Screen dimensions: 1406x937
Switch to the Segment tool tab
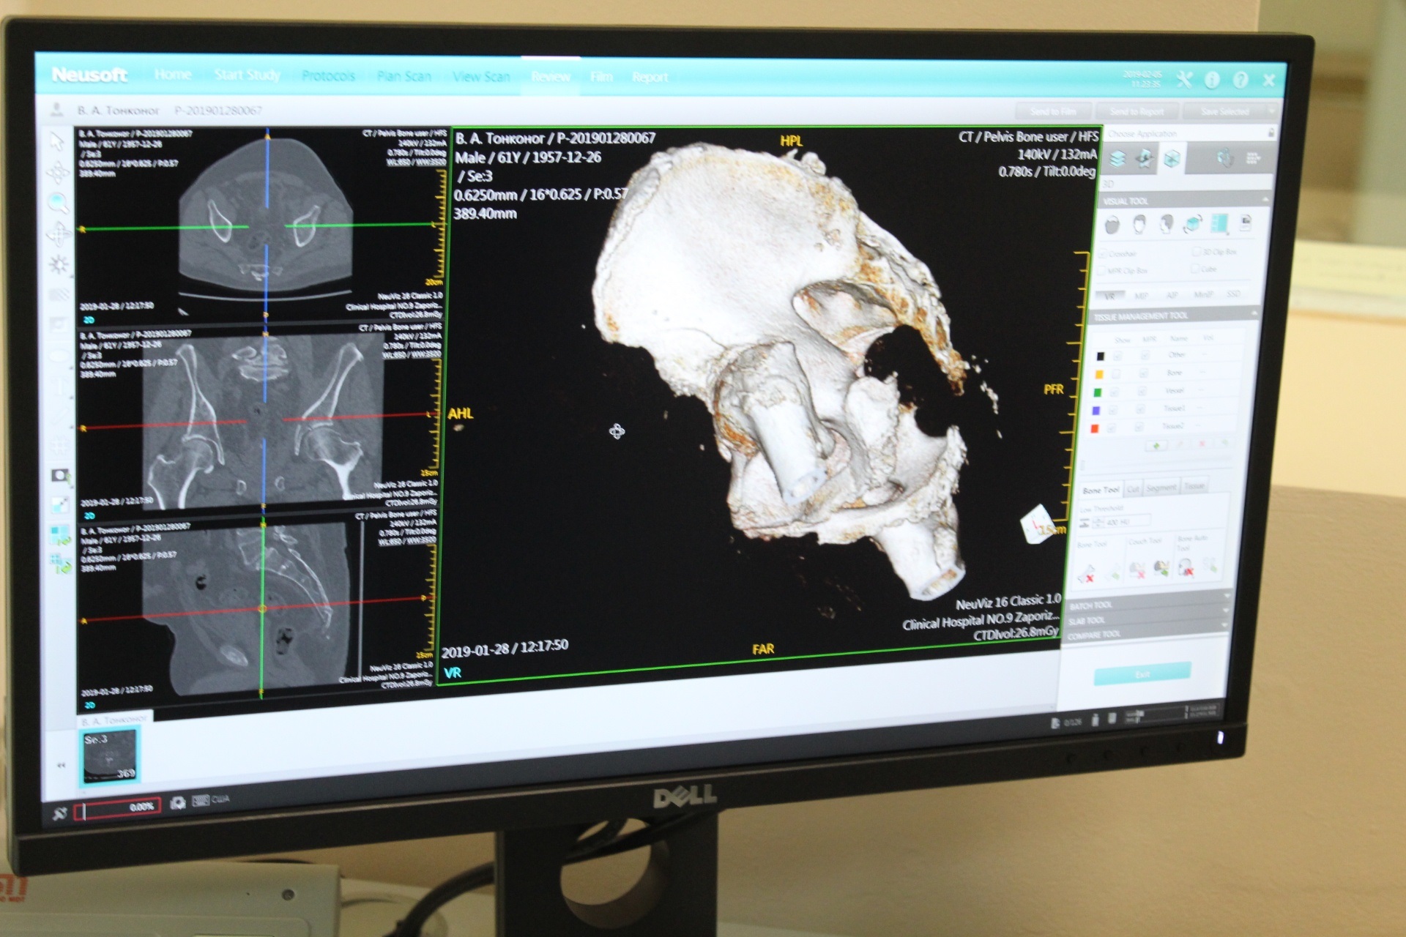(1161, 488)
